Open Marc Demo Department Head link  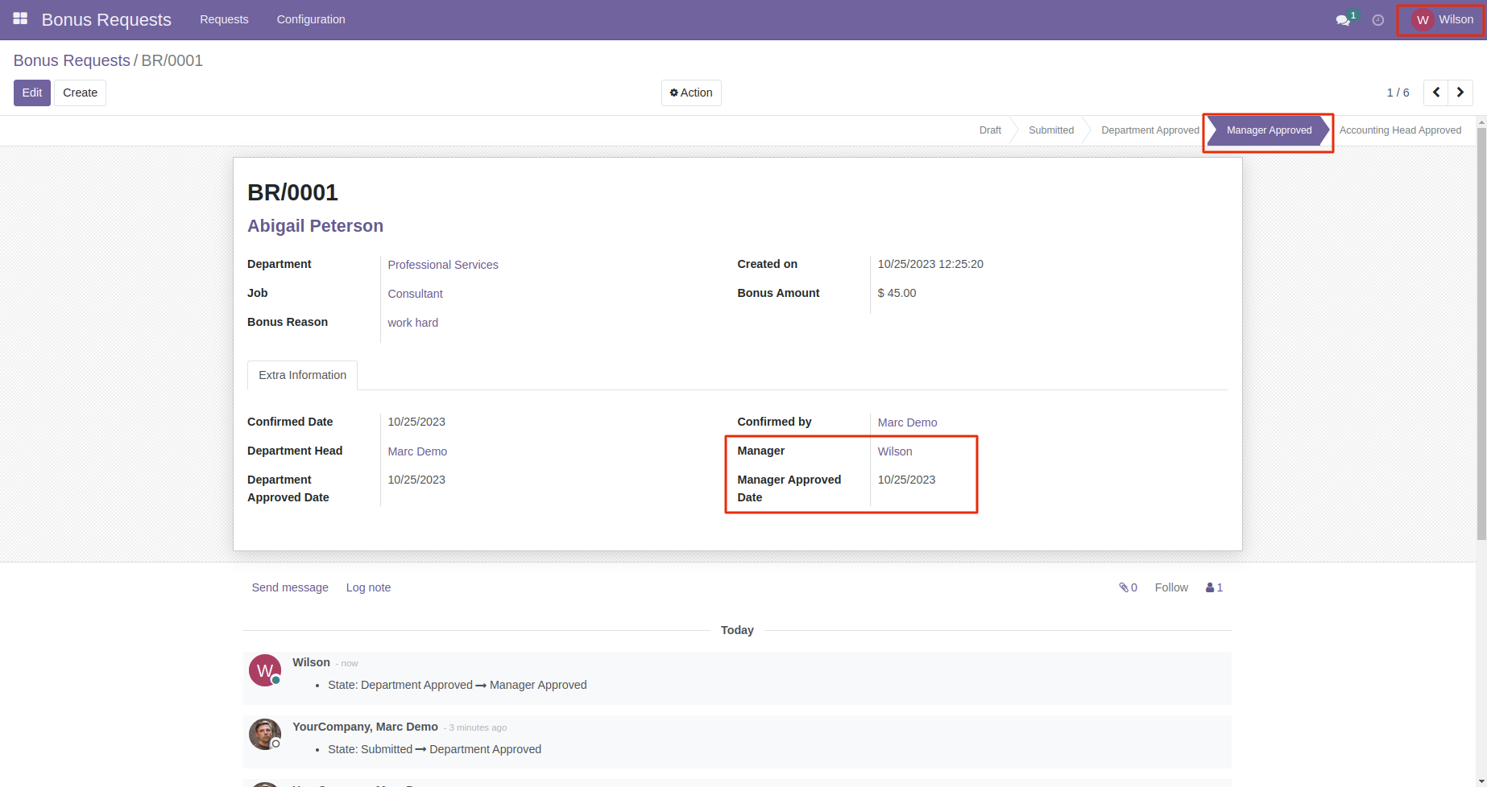point(417,451)
